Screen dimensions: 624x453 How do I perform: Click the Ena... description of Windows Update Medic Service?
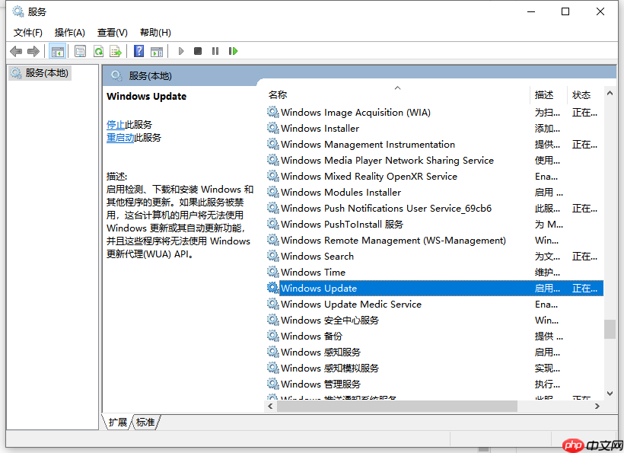pyautogui.click(x=546, y=304)
